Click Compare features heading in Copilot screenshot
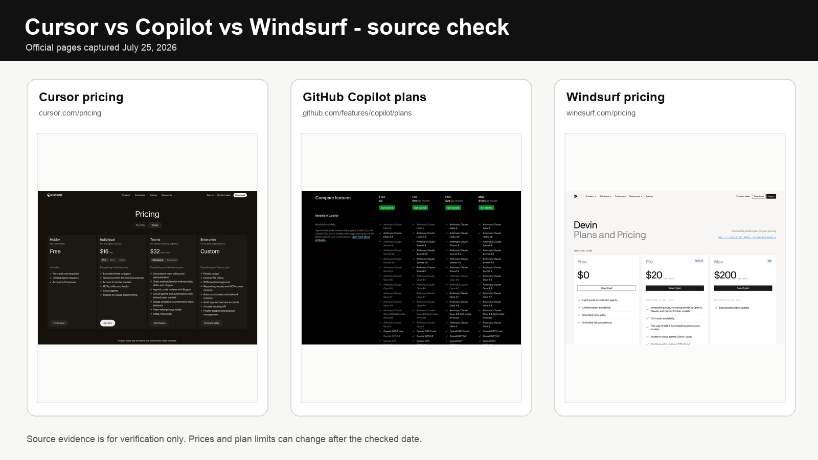Image resolution: width=818 pixels, height=460 pixels. pyautogui.click(x=333, y=198)
